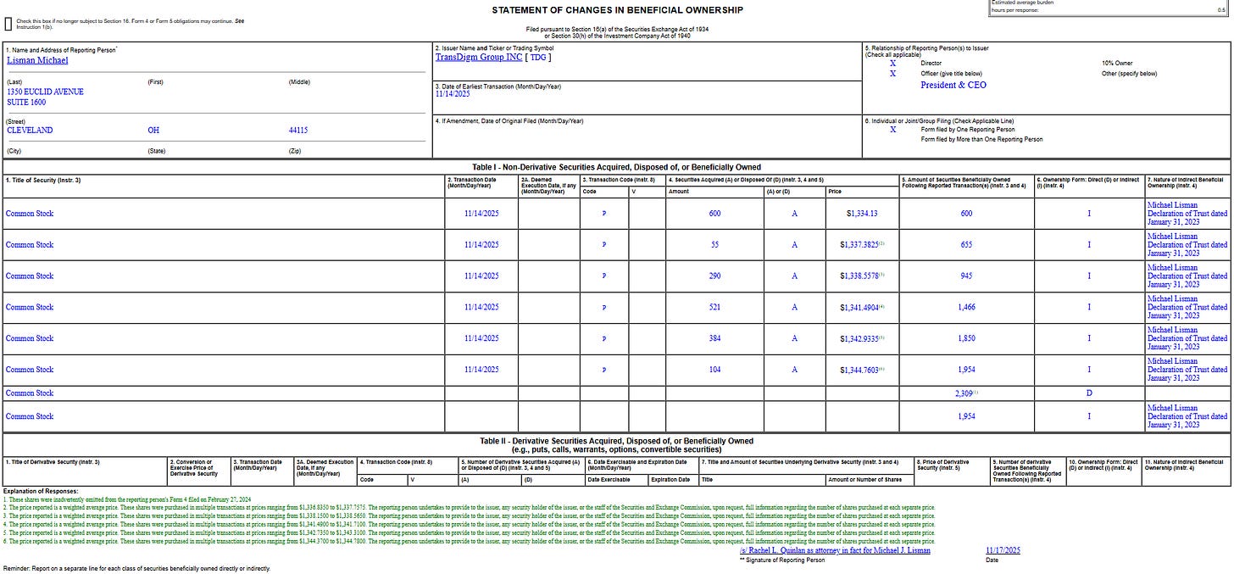Click footnote 2 with range $1,336.8350 to $1,337.7575

[x=469, y=507]
